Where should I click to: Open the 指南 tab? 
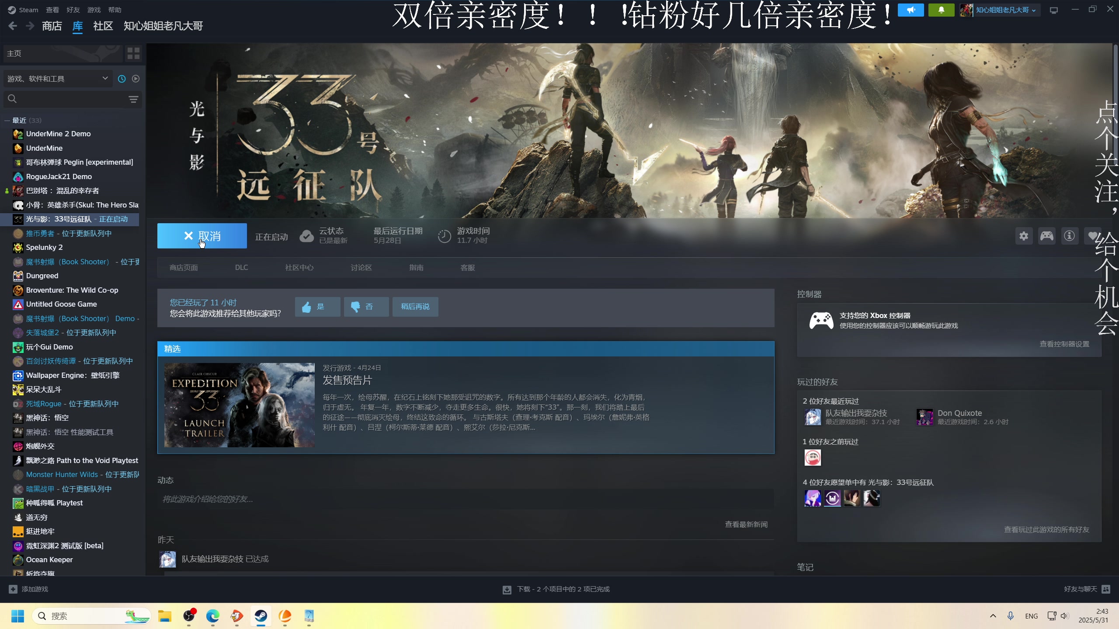416,268
